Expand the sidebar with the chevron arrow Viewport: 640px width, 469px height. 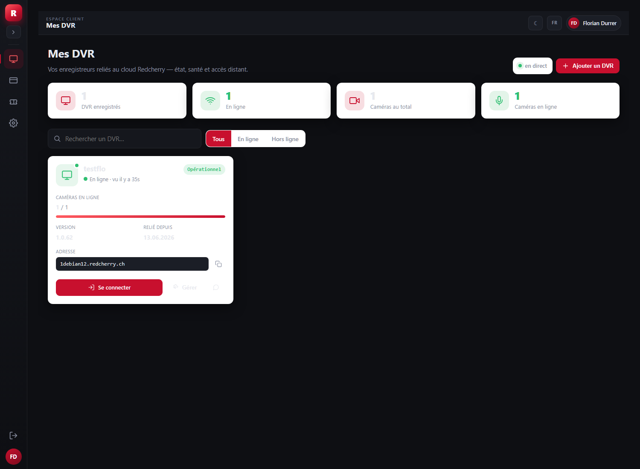coord(14,32)
